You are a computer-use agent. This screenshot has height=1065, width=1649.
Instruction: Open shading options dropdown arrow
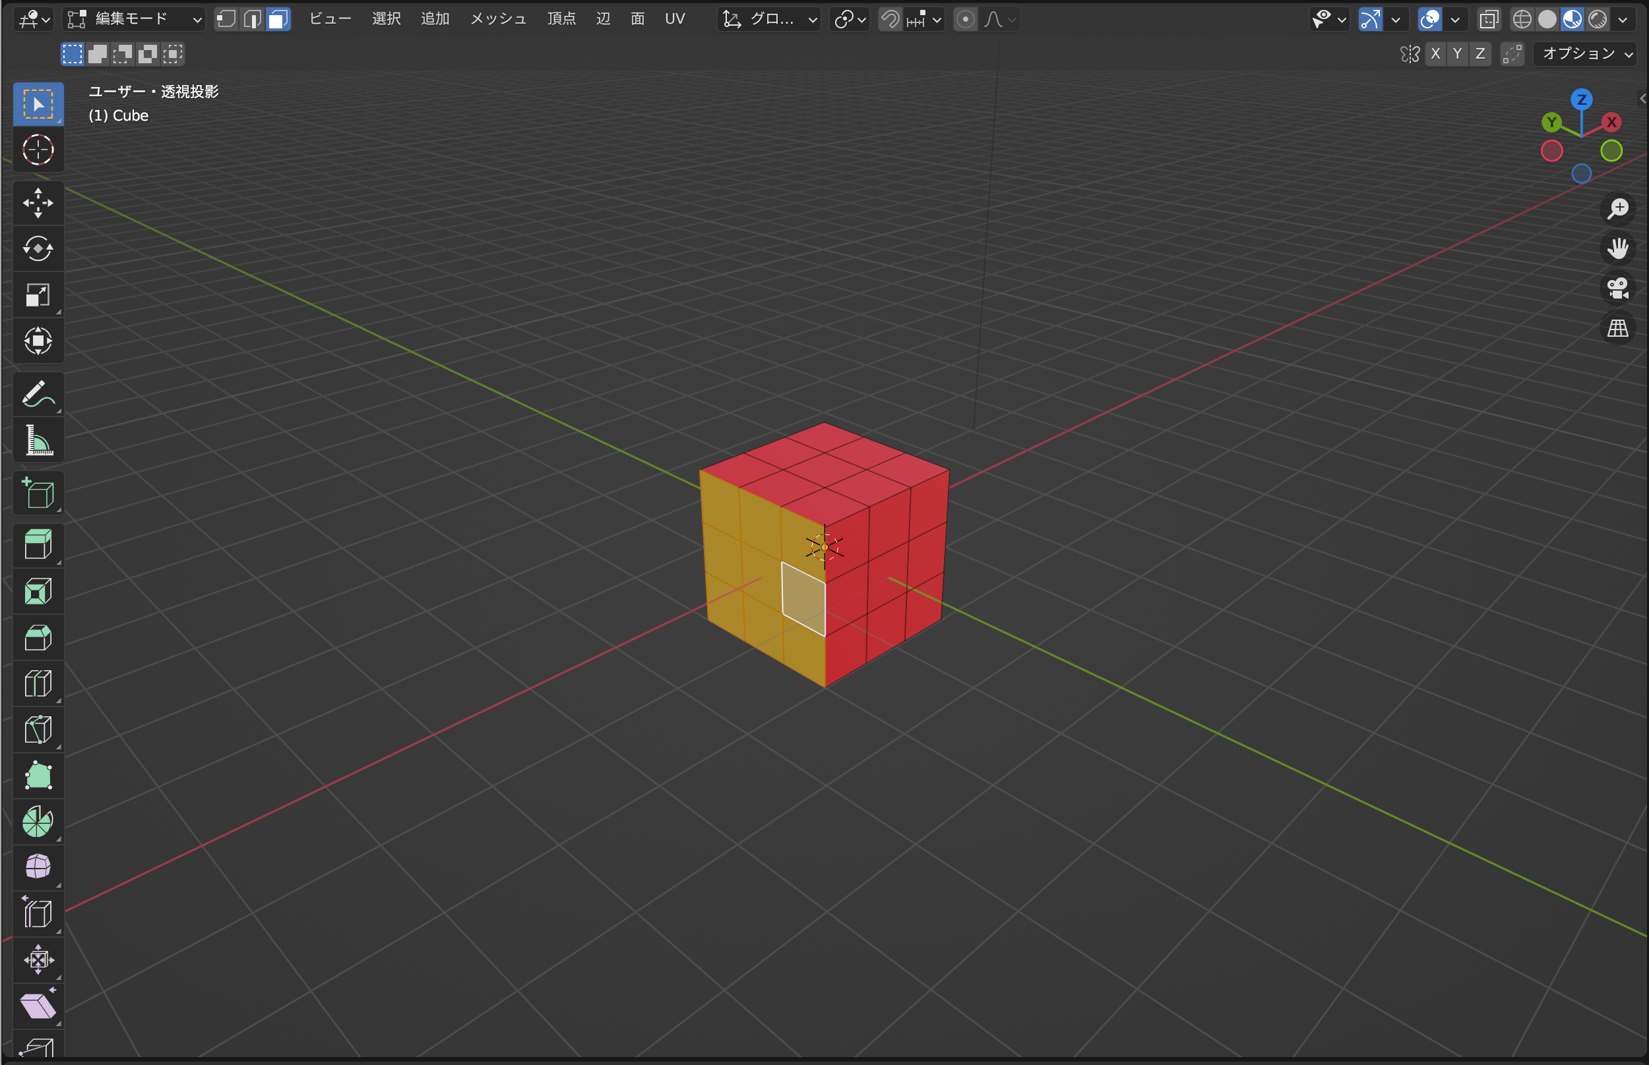click(1623, 19)
